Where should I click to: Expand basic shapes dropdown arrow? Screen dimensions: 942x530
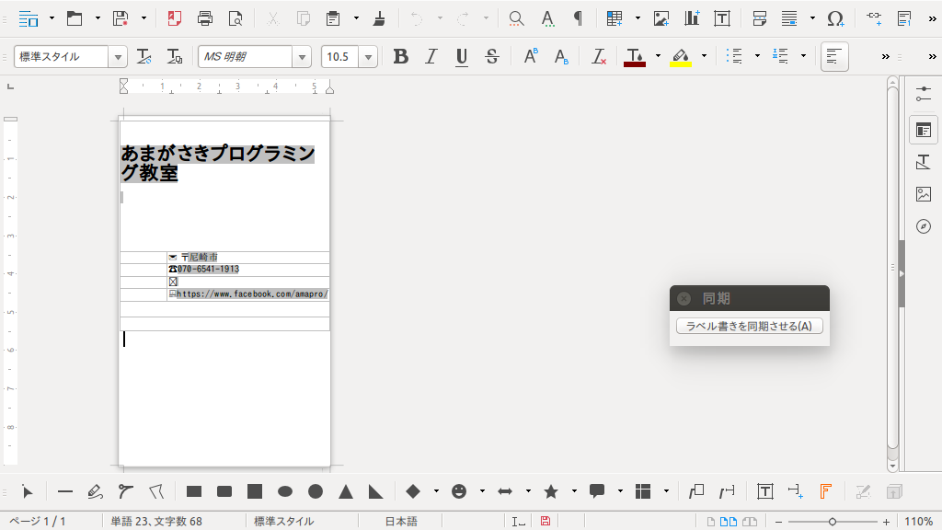tap(436, 491)
